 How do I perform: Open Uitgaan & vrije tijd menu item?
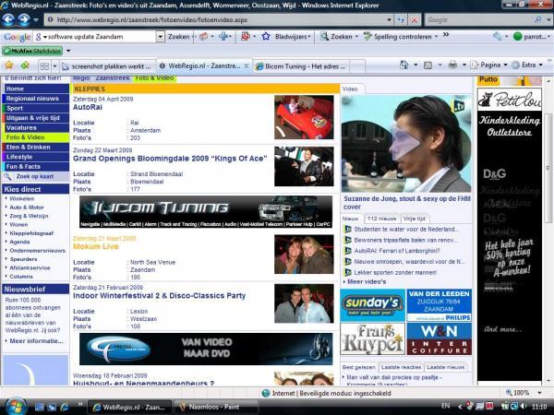(x=36, y=118)
